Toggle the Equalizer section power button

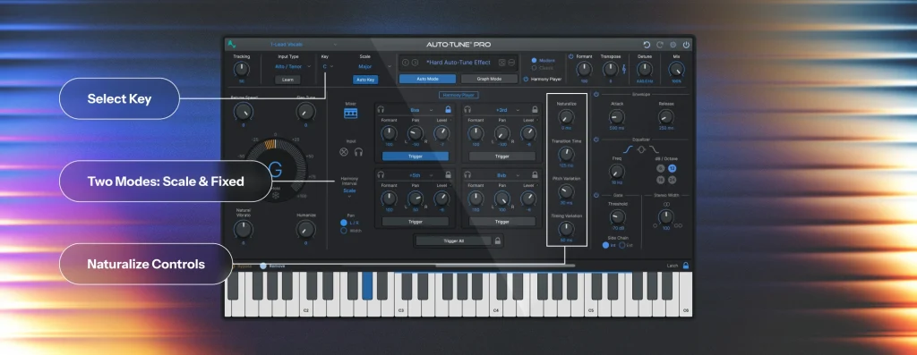[596, 139]
